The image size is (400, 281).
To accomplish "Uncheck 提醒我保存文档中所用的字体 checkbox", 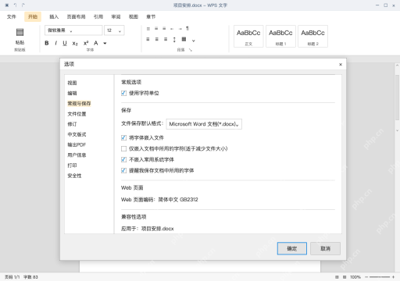I will [123, 170].
